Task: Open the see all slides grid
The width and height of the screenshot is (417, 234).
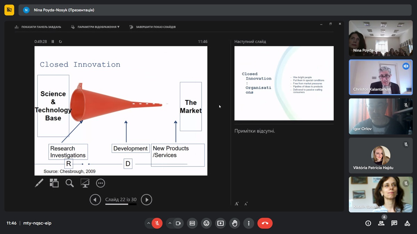Action: pos(54,183)
